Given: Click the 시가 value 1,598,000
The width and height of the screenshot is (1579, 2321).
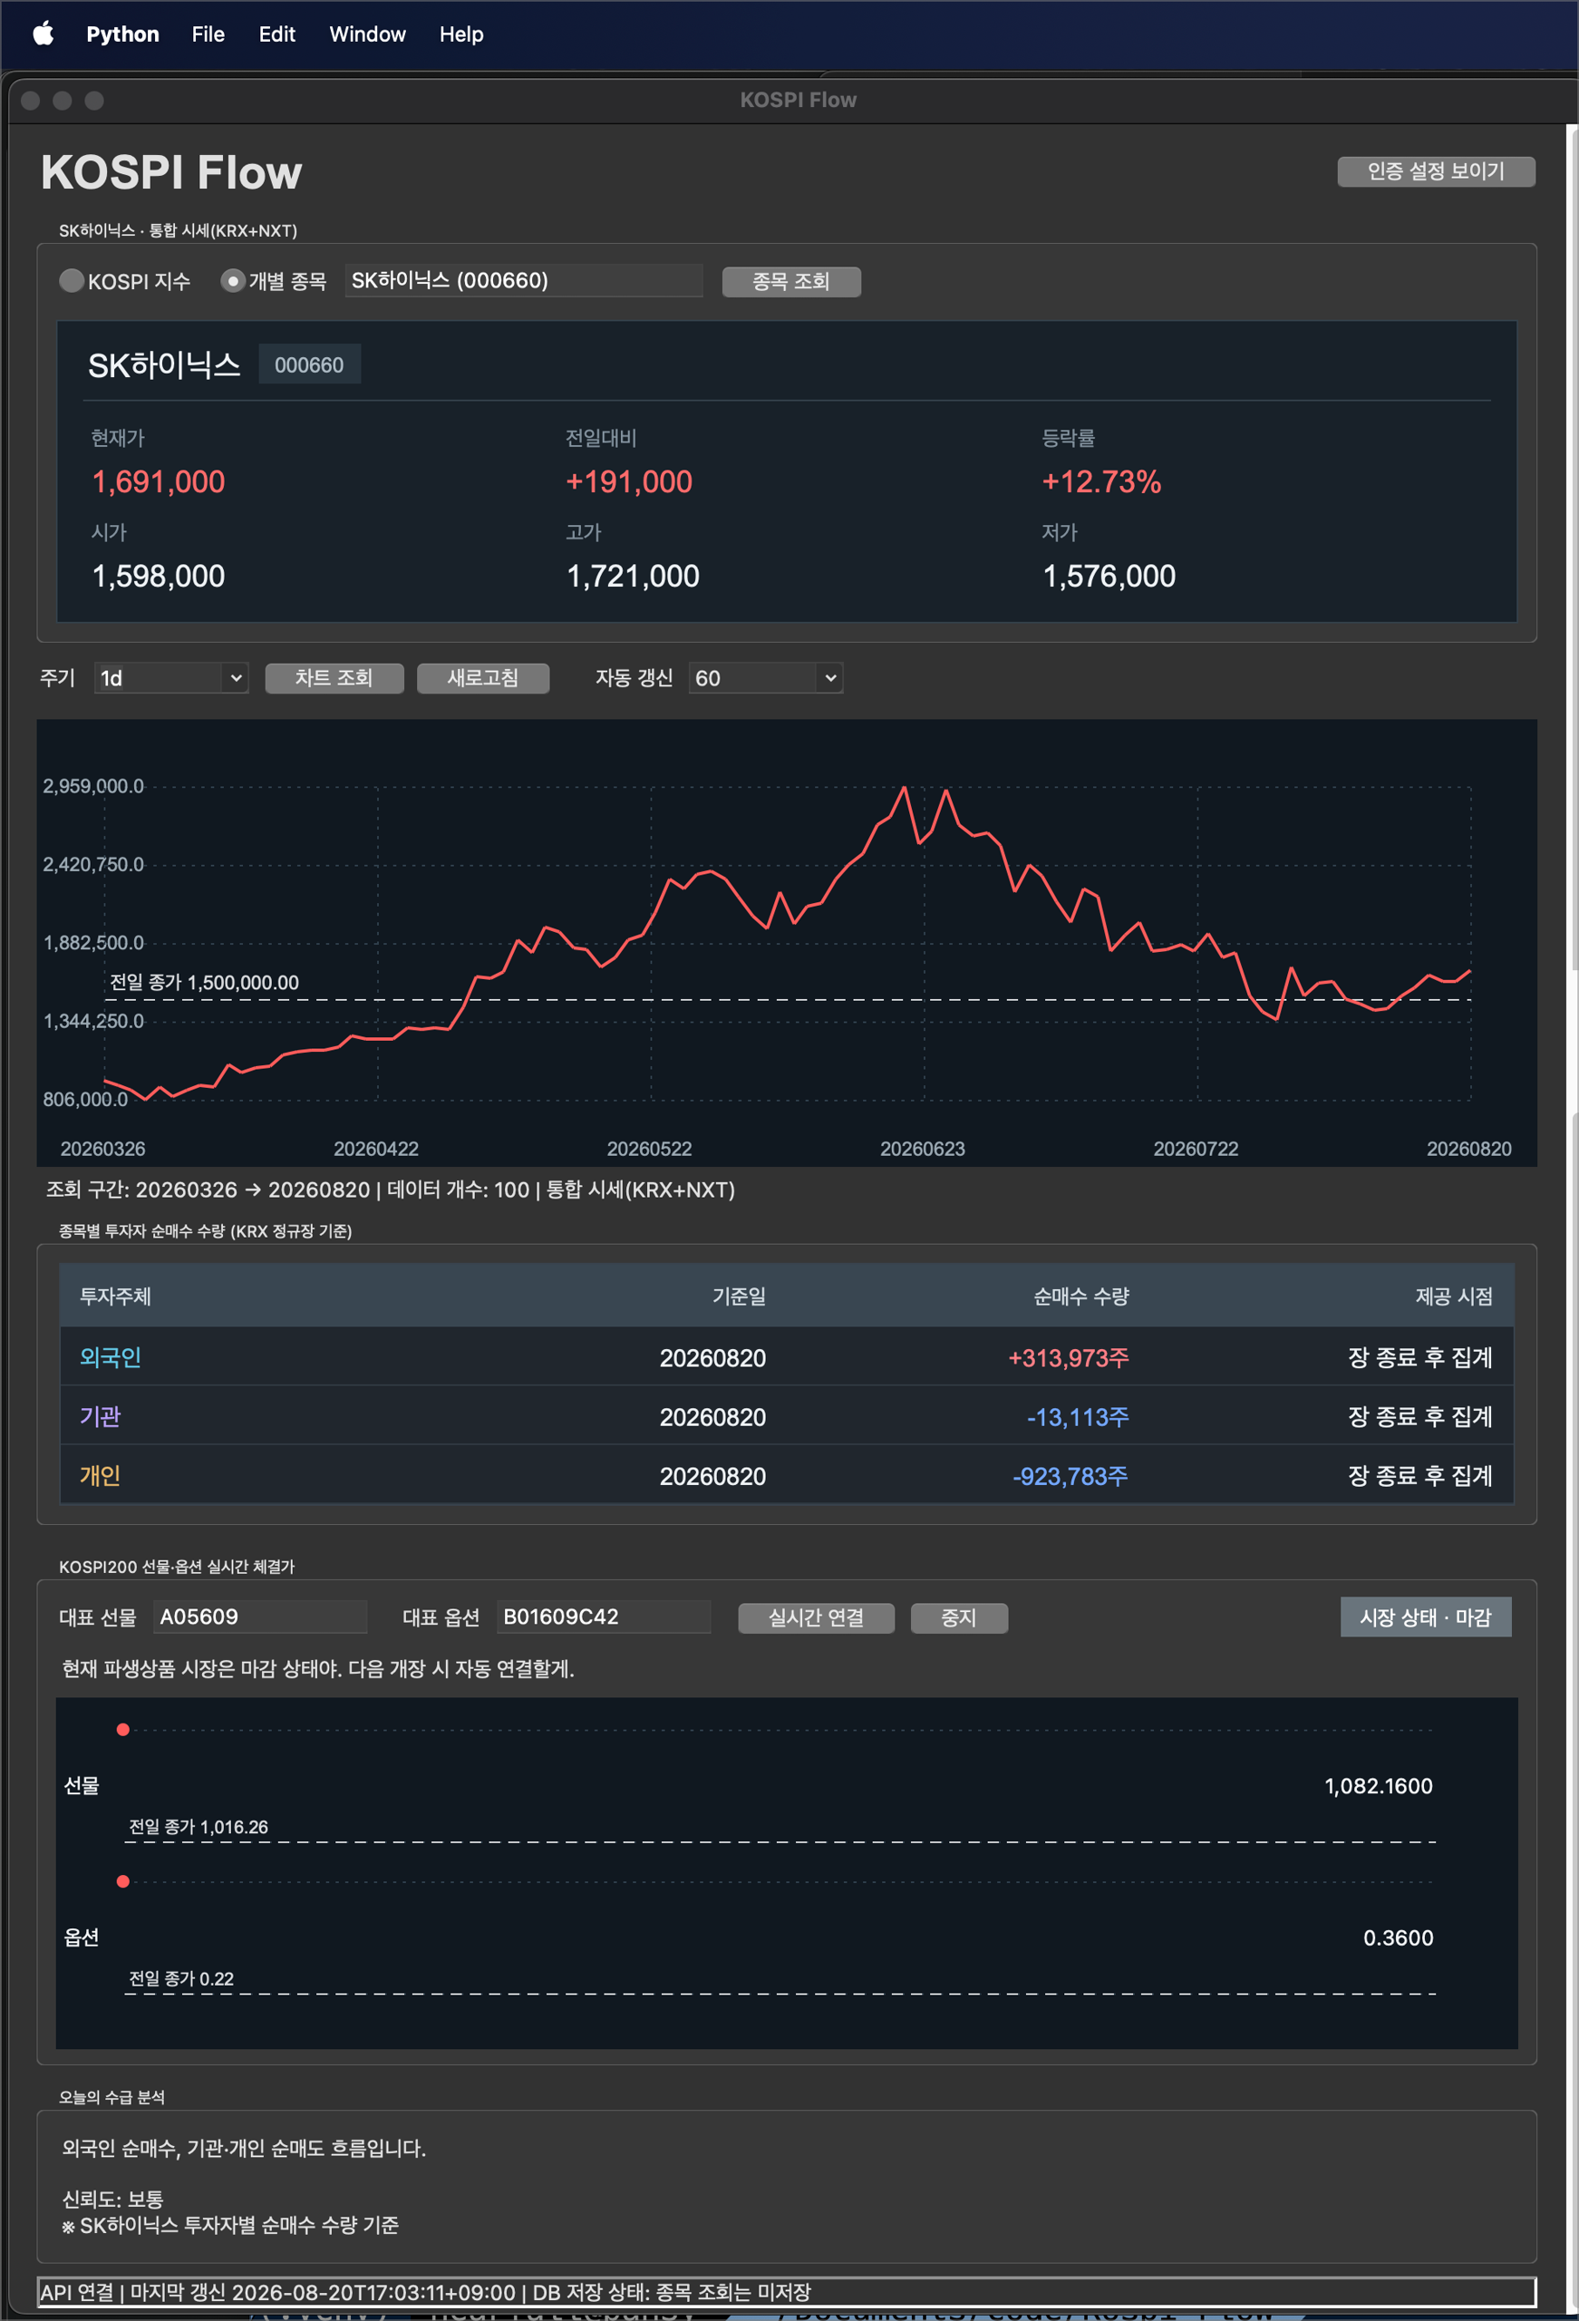Looking at the screenshot, I should click(159, 575).
